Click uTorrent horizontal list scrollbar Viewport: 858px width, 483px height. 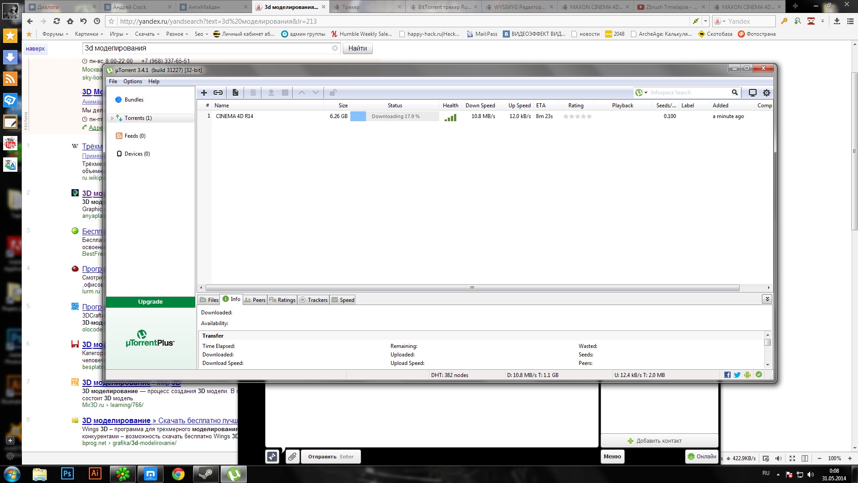tap(472, 288)
